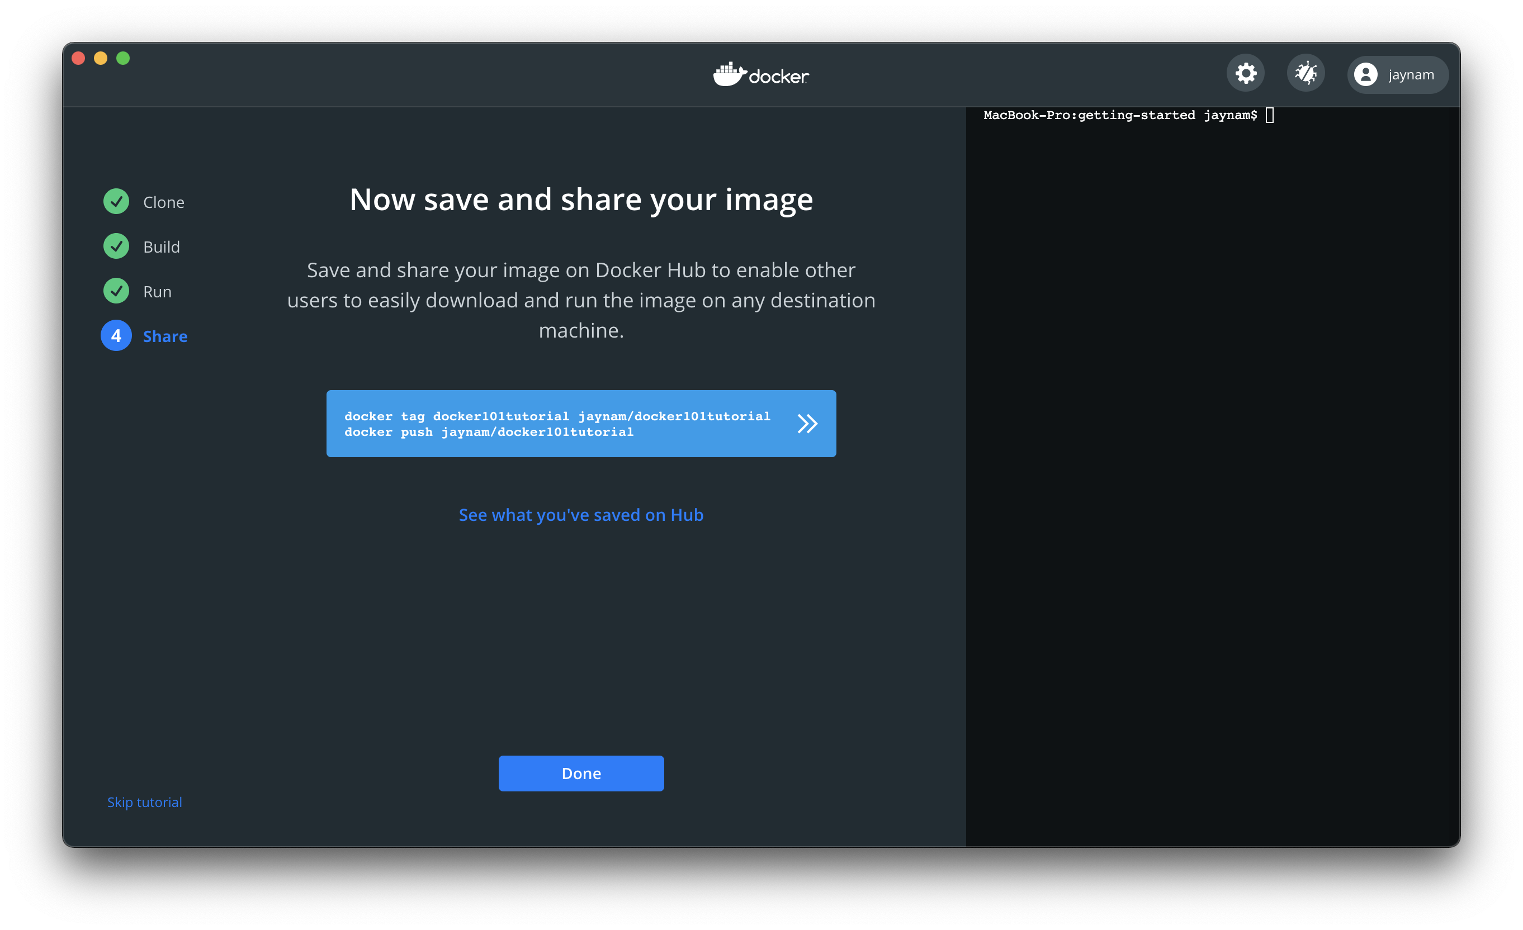
Task: Click the troubleshoot bug icon
Action: pos(1306,74)
